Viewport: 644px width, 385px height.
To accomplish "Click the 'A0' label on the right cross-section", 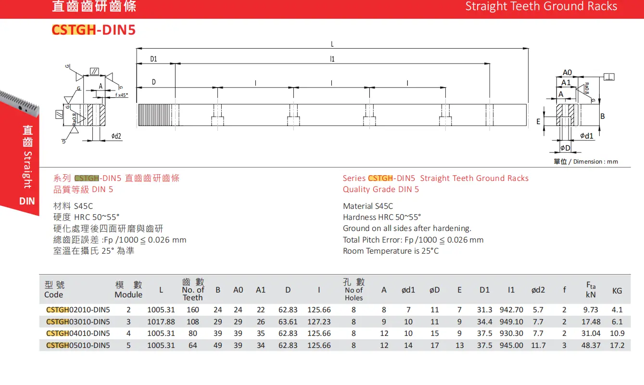I will [568, 73].
